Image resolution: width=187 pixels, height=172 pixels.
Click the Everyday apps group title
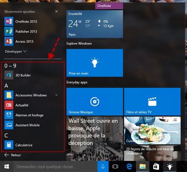pos(77,82)
